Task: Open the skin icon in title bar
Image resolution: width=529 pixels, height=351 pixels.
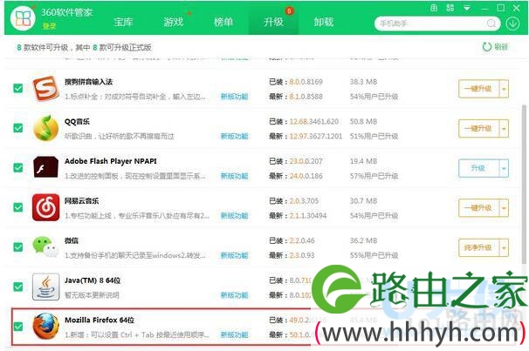Action: (434, 8)
